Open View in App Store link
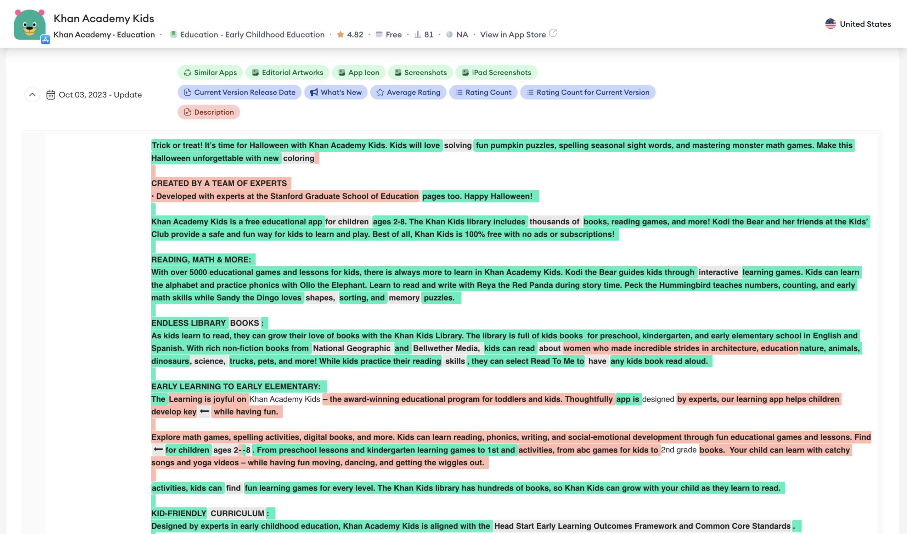 point(513,35)
